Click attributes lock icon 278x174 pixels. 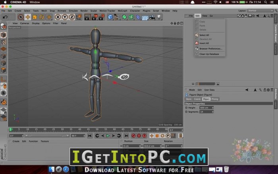pos(265,90)
